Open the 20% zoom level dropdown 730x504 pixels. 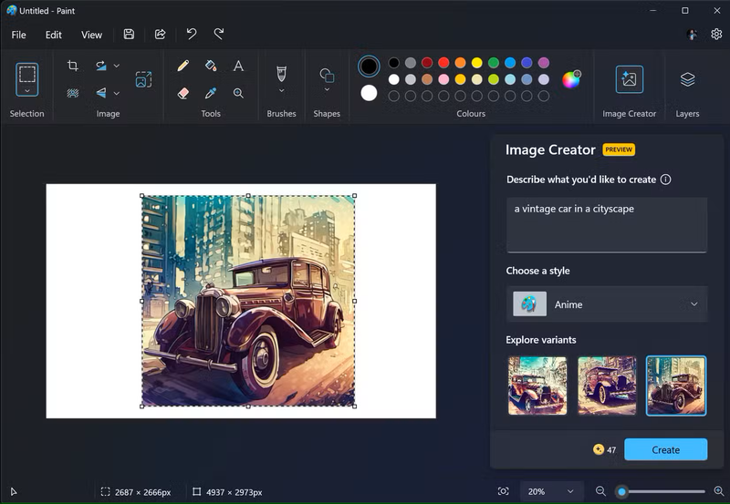pyautogui.click(x=552, y=491)
